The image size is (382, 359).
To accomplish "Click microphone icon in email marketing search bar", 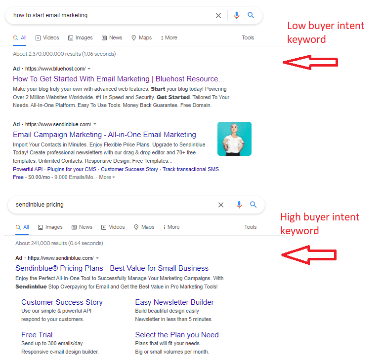I will point(236,15).
